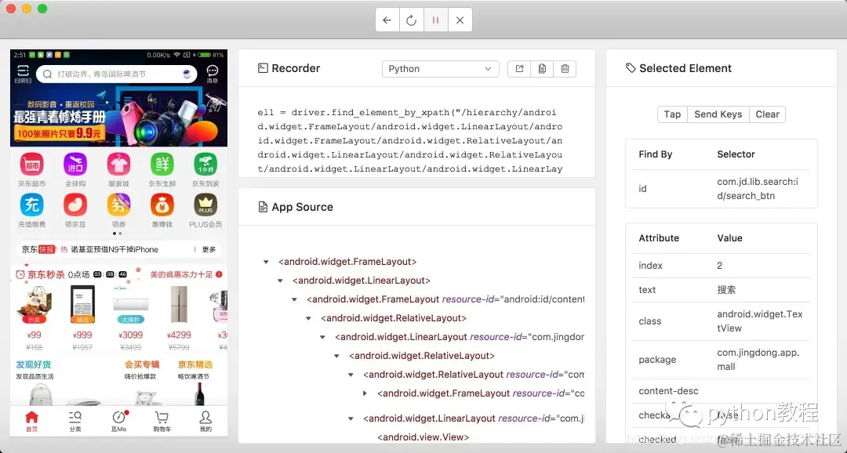Tap the messages (消息) icon on phone
The height and width of the screenshot is (453, 847).
(x=213, y=74)
